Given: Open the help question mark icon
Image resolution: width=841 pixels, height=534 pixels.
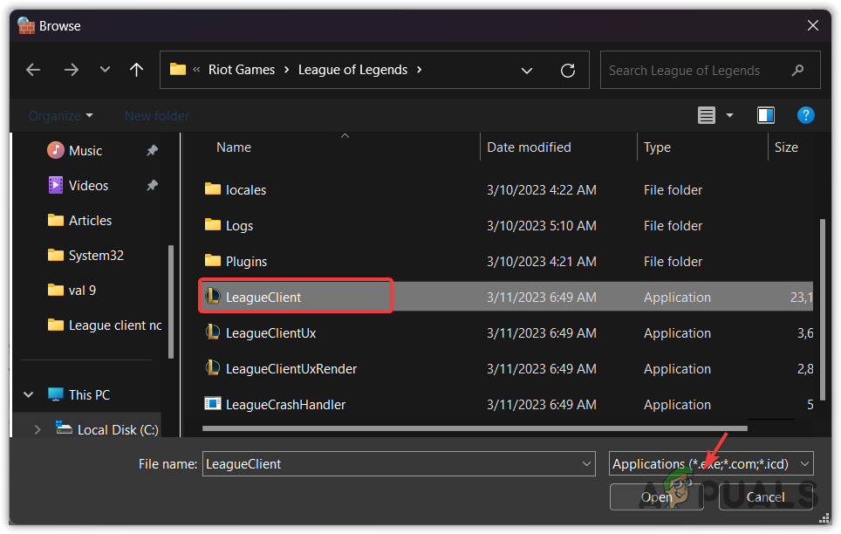Looking at the screenshot, I should click(x=805, y=114).
